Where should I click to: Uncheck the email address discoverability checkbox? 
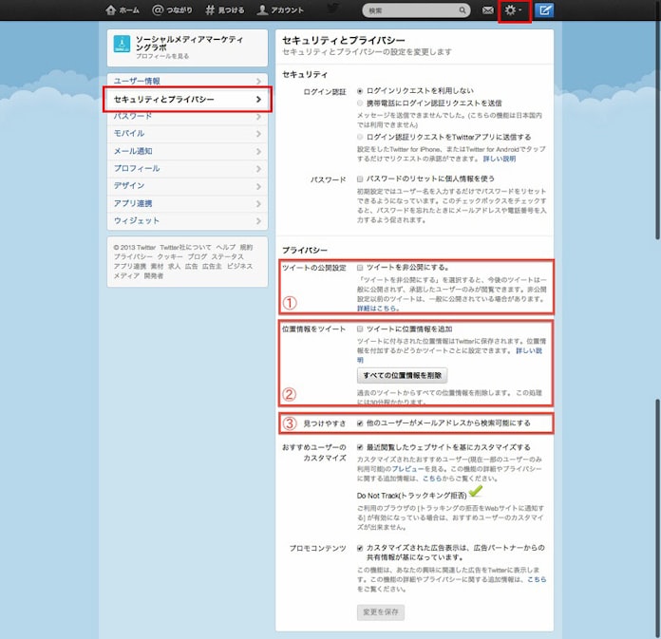coord(360,423)
